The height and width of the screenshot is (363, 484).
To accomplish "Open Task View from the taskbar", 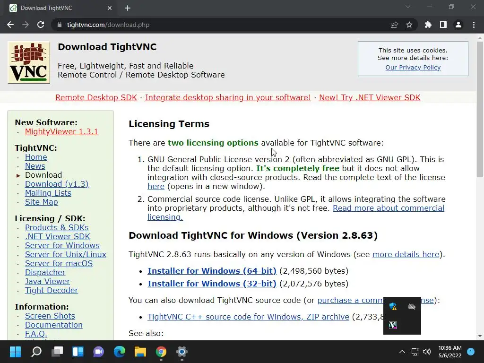I will tap(57, 352).
